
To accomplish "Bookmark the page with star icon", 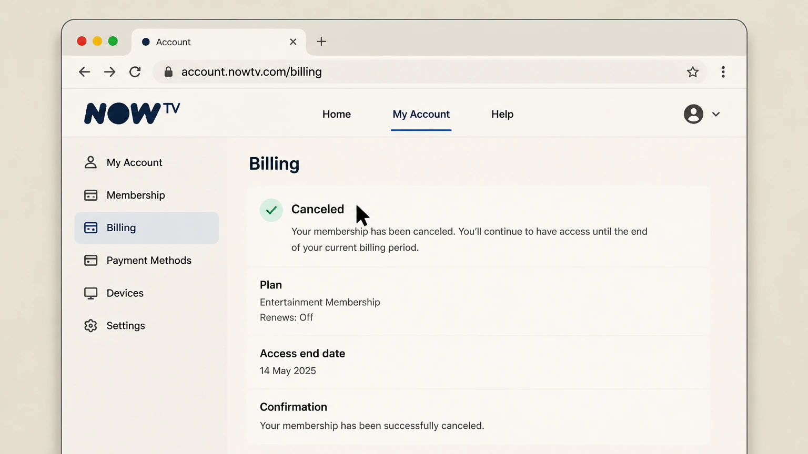I will click(x=693, y=72).
